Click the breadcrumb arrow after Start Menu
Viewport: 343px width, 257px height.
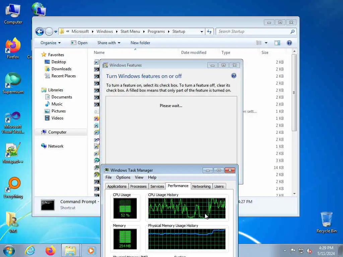coord(144,31)
